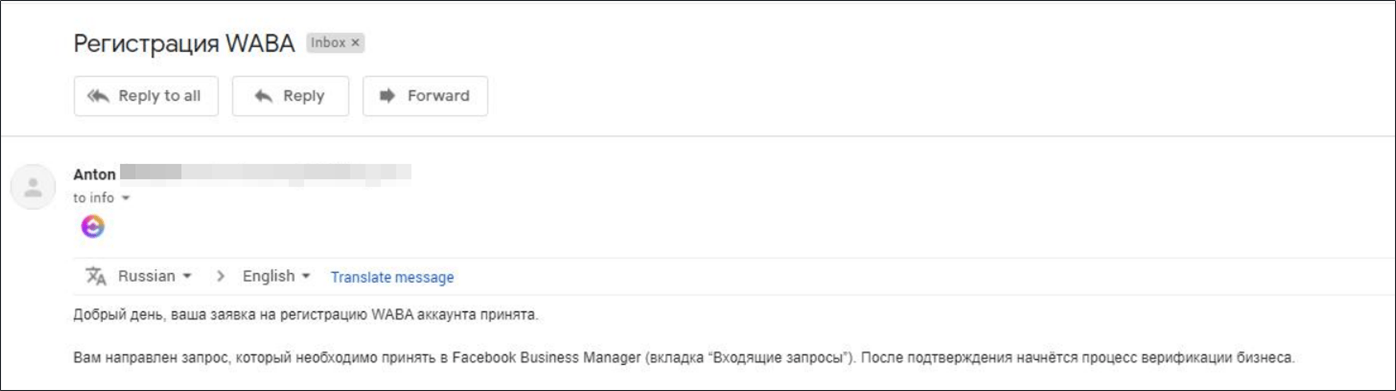Remove the Inbox label with its ×
Image resolution: width=1396 pixels, height=391 pixels.
(x=355, y=43)
